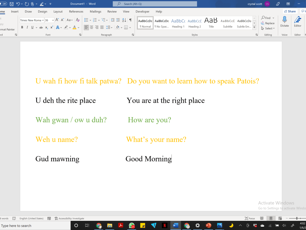The width and height of the screenshot is (306, 230).
Task: Select the subscript icon
Action: [x=47, y=27]
